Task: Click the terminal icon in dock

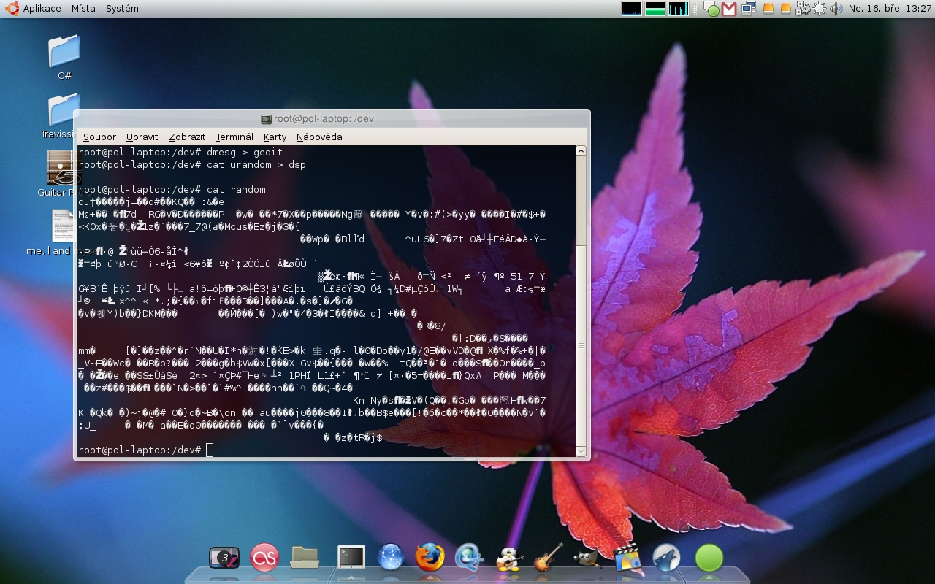Action: click(x=351, y=557)
